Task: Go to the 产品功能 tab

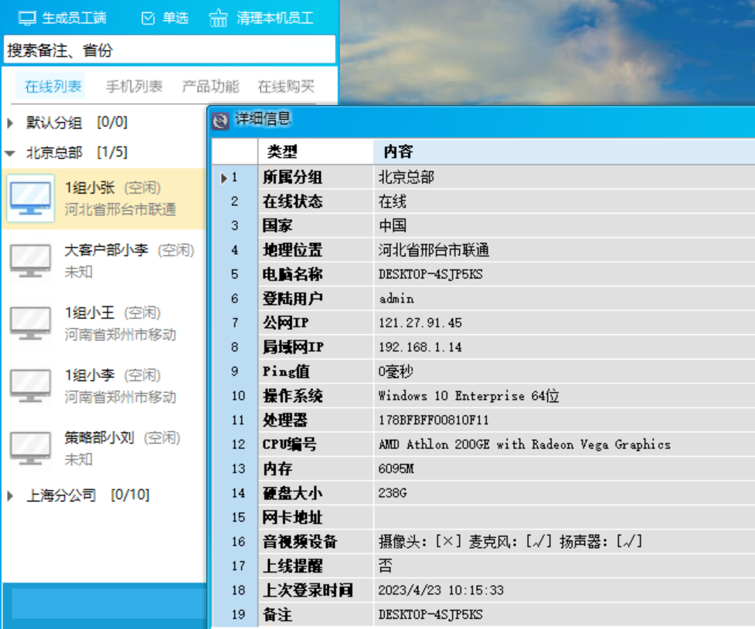Action: 210,86
